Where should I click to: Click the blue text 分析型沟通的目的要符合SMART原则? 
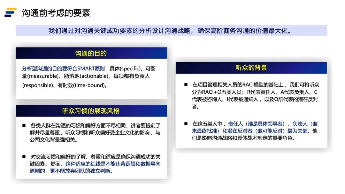63,69
